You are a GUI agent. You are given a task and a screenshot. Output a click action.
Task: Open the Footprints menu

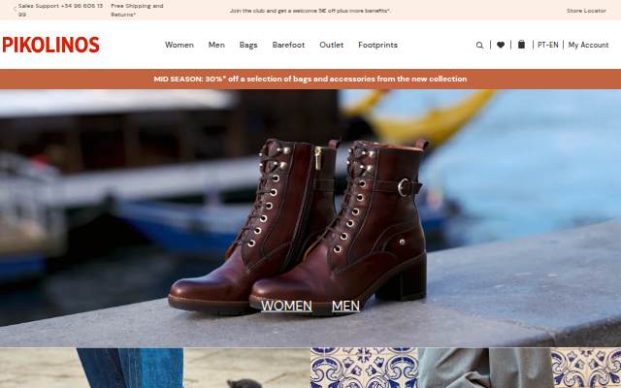pyautogui.click(x=377, y=46)
